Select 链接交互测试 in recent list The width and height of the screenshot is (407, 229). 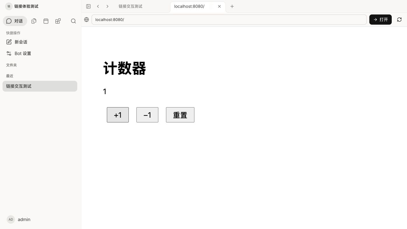click(40, 86)
